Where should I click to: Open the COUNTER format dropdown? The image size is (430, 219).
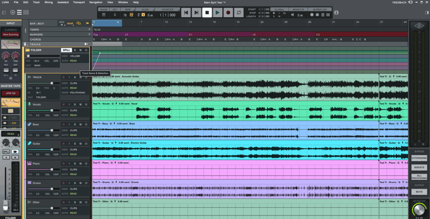[168, 10]
